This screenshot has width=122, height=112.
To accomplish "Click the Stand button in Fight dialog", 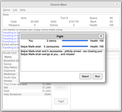I will coord(85,76).
